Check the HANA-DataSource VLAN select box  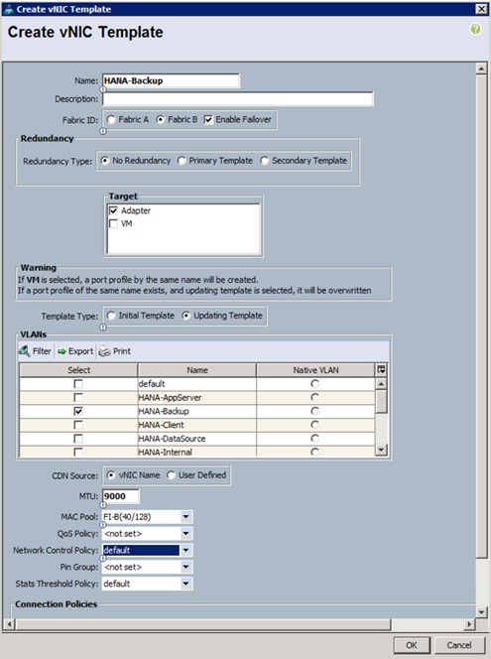click(x=78, y=439)
